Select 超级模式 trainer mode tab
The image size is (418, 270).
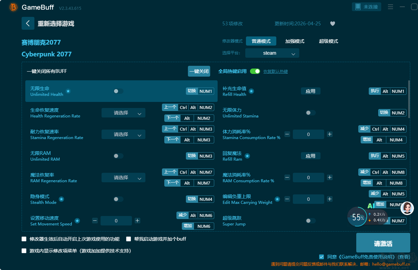coord(329,41)
